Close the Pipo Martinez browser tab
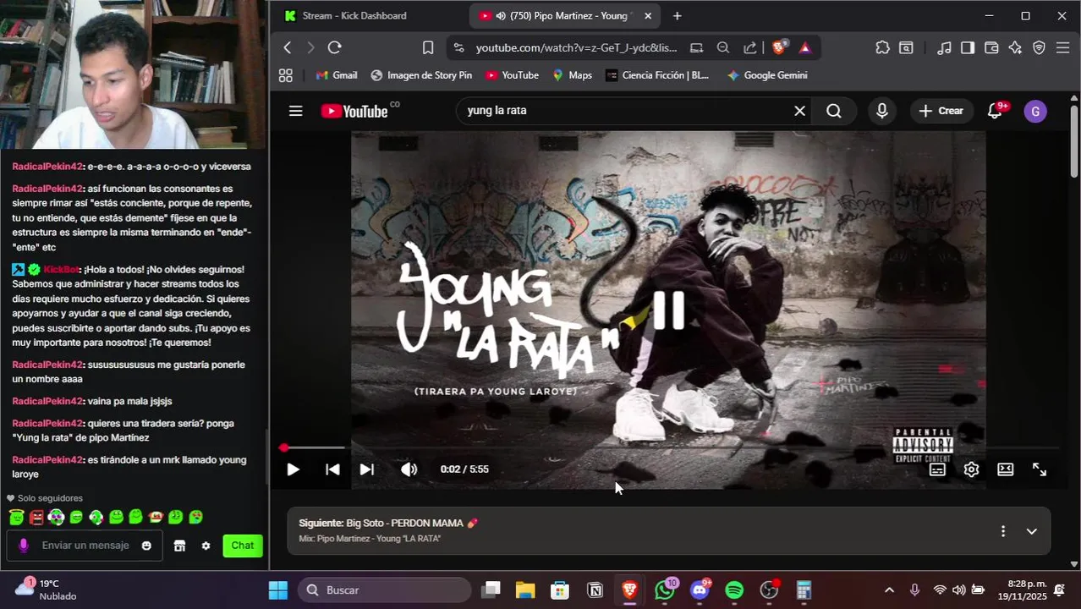The width and height of the screenshot is (1081, 609). [x=648, y=16]
